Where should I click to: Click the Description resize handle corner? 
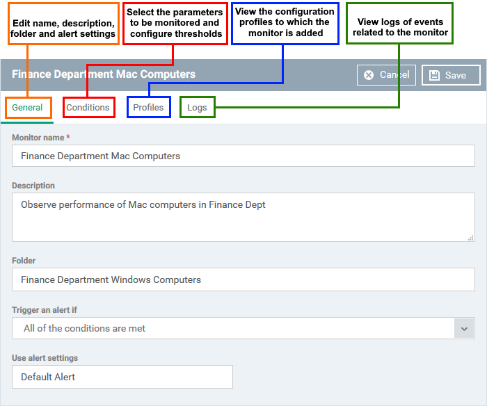click(x=471, y=238)
